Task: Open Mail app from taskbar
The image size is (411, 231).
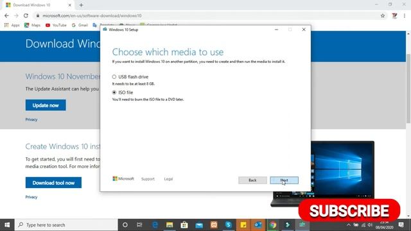Action: click(x=199, y=225)
